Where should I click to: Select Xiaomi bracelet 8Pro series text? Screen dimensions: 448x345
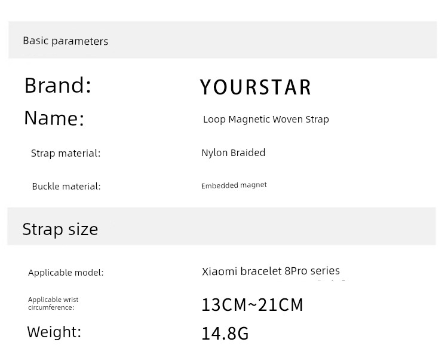pyautogui.click(x=271, y=271)
